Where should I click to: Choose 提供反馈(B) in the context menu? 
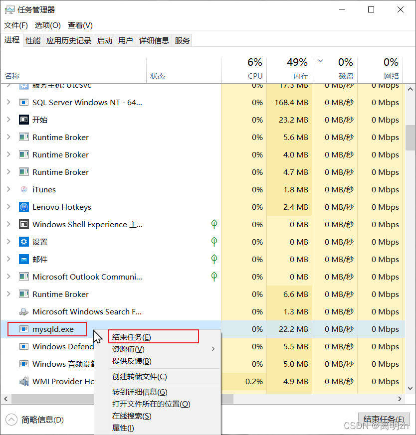[x=158, y=361]
